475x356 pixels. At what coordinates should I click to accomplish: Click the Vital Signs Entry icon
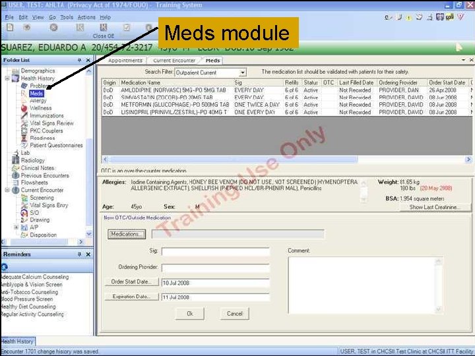[x=24, y=205]
